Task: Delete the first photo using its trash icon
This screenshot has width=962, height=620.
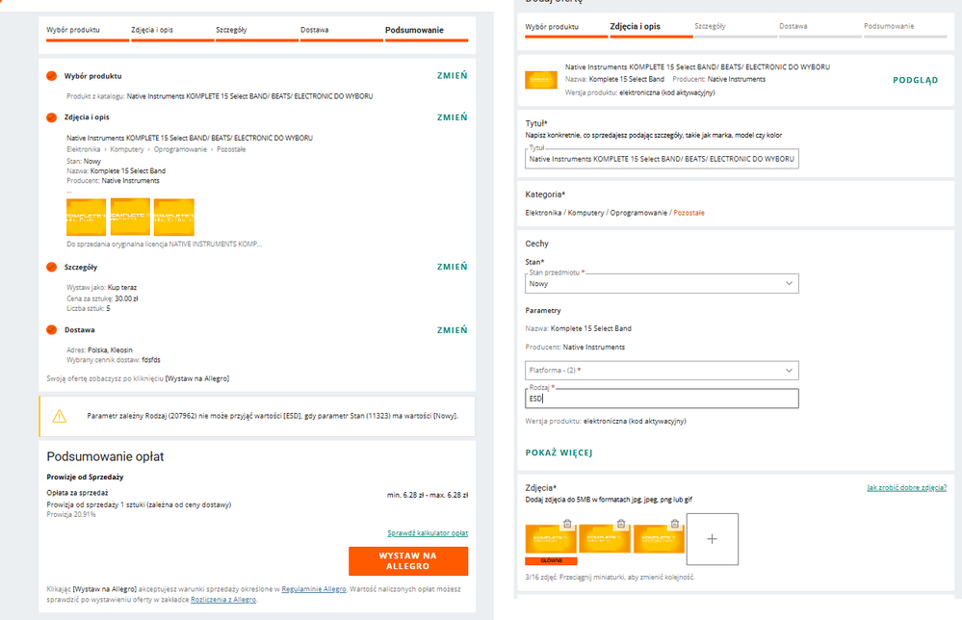Action: [x=567, y=524]
